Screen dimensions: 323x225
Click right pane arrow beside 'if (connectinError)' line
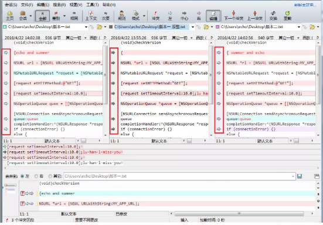(219, 129)
